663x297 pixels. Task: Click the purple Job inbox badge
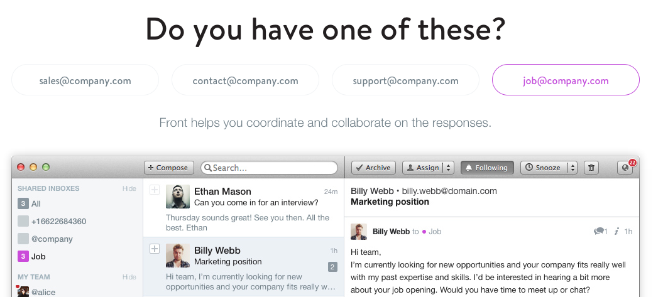23,256
